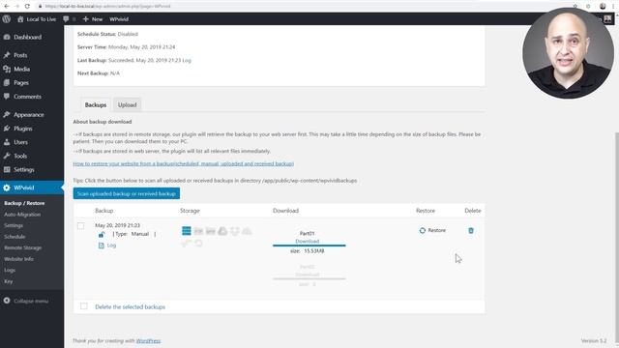Tick the May 20, 2019 backup checkbox

[x=81, y=226]
